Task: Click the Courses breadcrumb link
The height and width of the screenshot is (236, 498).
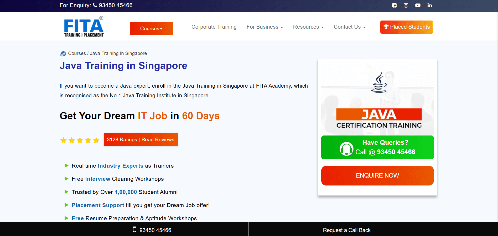Action: coord(77,53)
